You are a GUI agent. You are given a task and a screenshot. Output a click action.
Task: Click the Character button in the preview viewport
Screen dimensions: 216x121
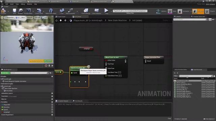[x=30, y=17]
